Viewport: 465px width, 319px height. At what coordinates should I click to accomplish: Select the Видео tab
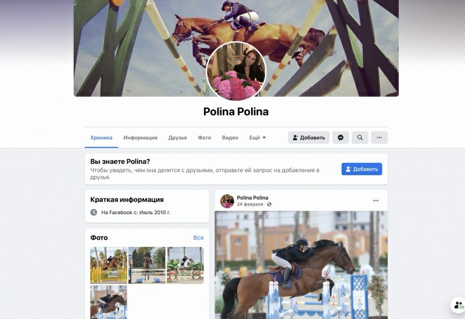tap(230, 137)
